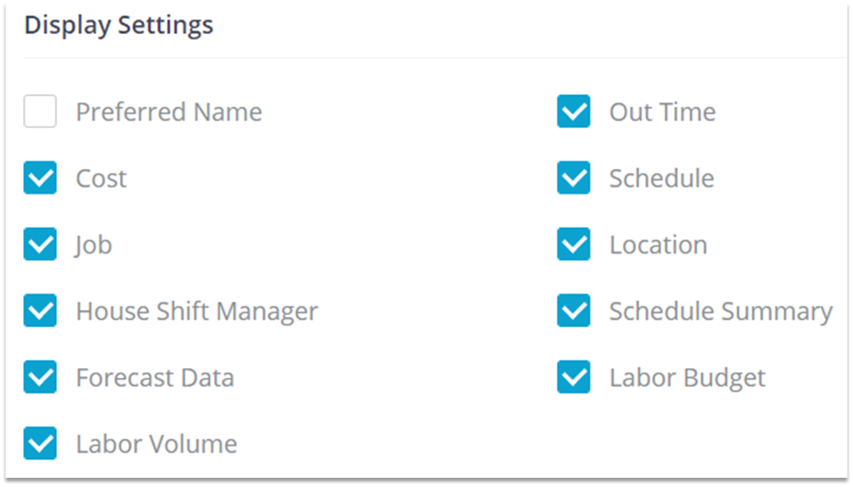Click the 'Out Time' label text
853x487 pixels.
[x=662, y=113]
